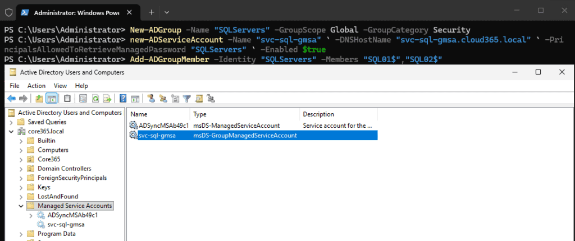The height and width of the screenshot is (241, 575).
Task: Select Saved Queries in the tree
Action: click(47, 122)
